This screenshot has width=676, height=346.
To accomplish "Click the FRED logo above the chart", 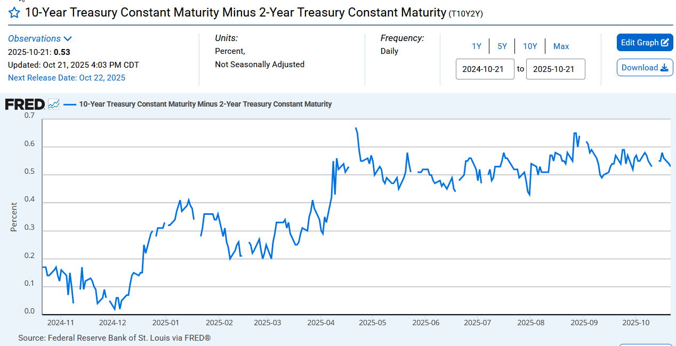I will (25, 104).
